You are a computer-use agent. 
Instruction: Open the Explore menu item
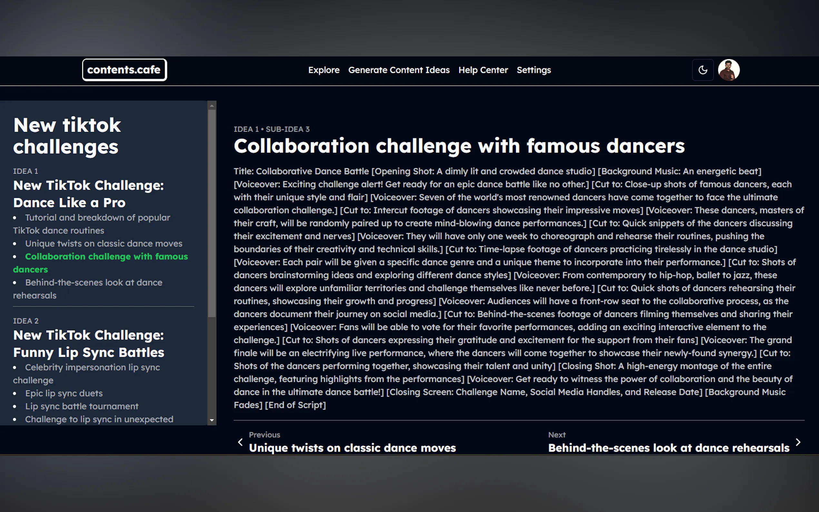click(323, 70)
